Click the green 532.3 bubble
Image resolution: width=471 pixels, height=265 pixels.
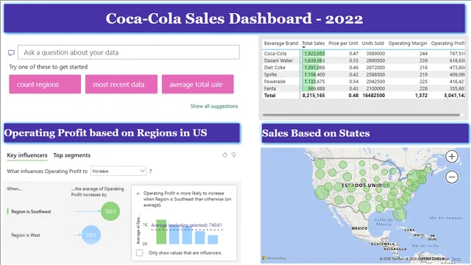coord(110,211)
